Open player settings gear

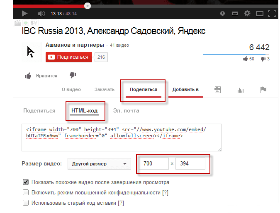pos(247,13)
